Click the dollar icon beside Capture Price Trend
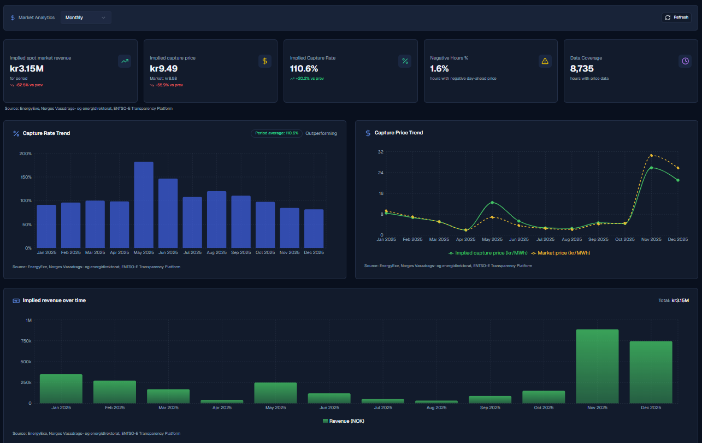The width and height of the screenshot is (702, 443). click(368, 133)
